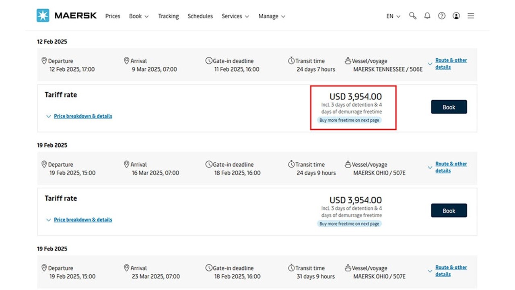The width and height of the screenshot is (515, 290).
Task: Open search using the magnifier icon
Action: 413,16
